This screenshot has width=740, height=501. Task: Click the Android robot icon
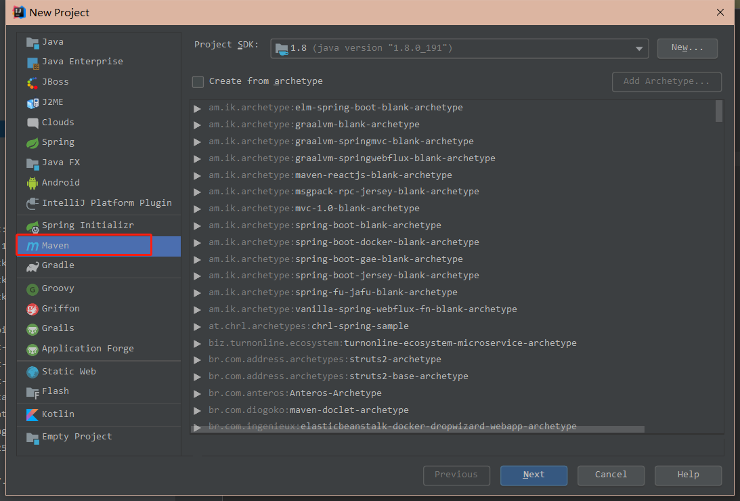(x=32, y=183)
